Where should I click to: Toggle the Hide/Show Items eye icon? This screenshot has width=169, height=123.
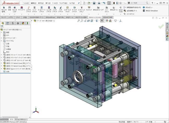coord(102,21)
